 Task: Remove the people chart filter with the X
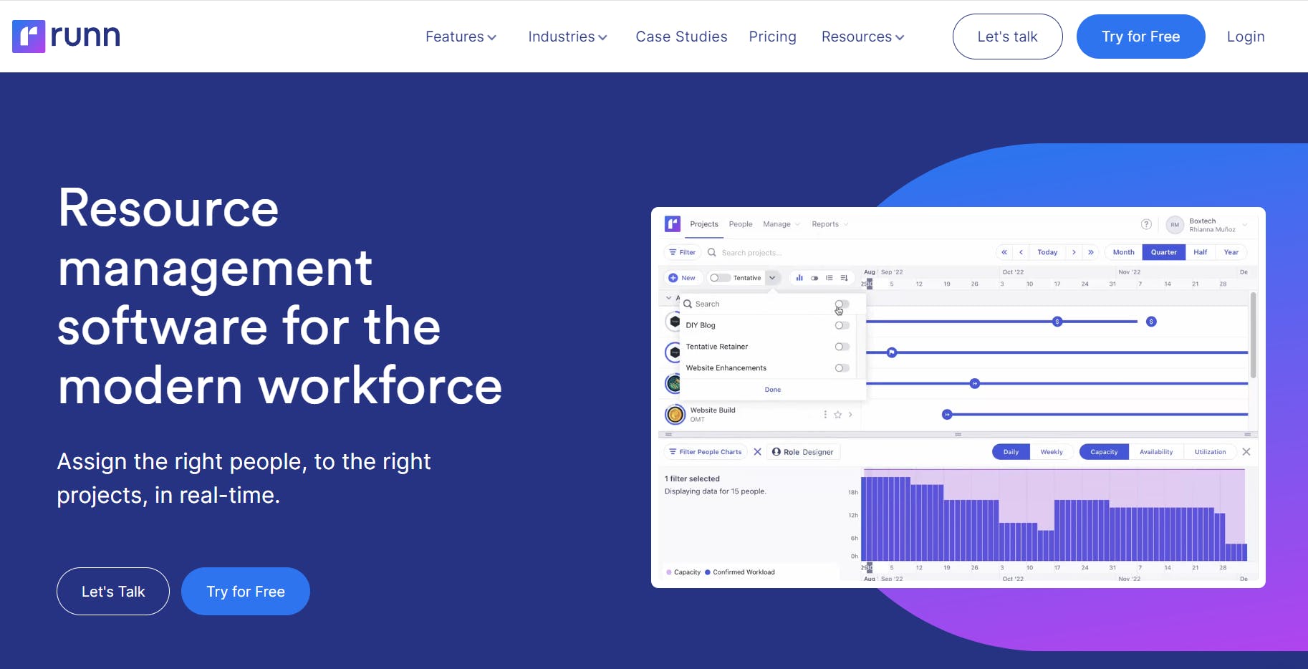758,452
